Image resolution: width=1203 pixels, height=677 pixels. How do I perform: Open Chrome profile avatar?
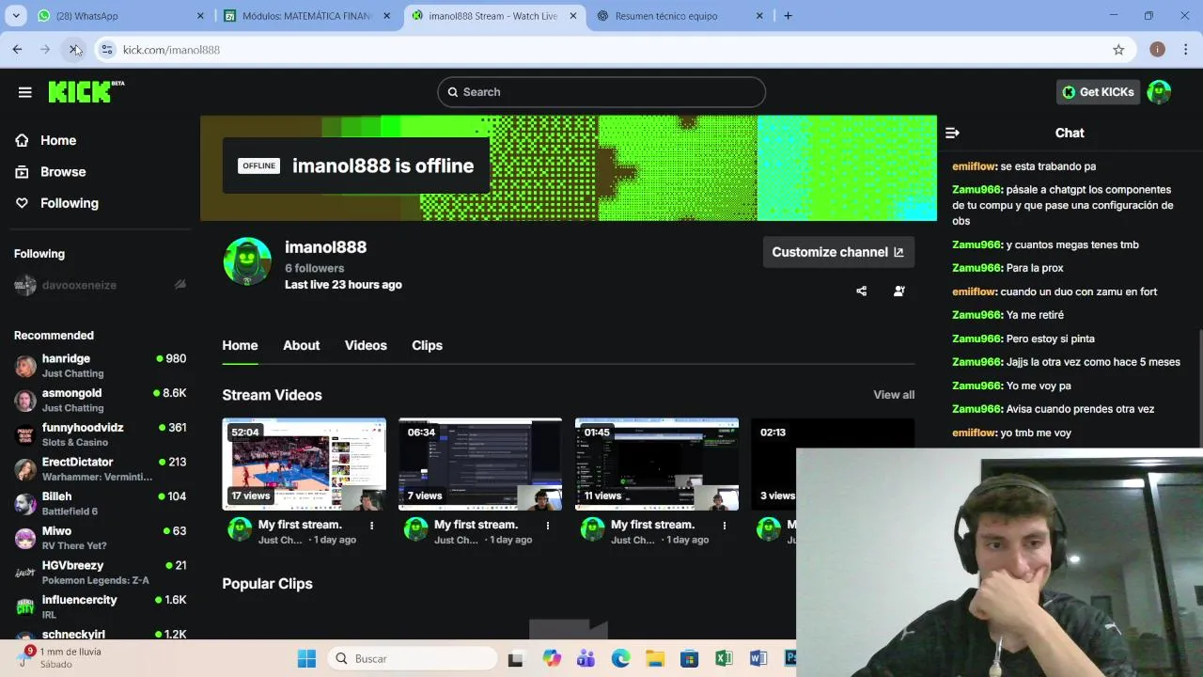[1157, 50]
